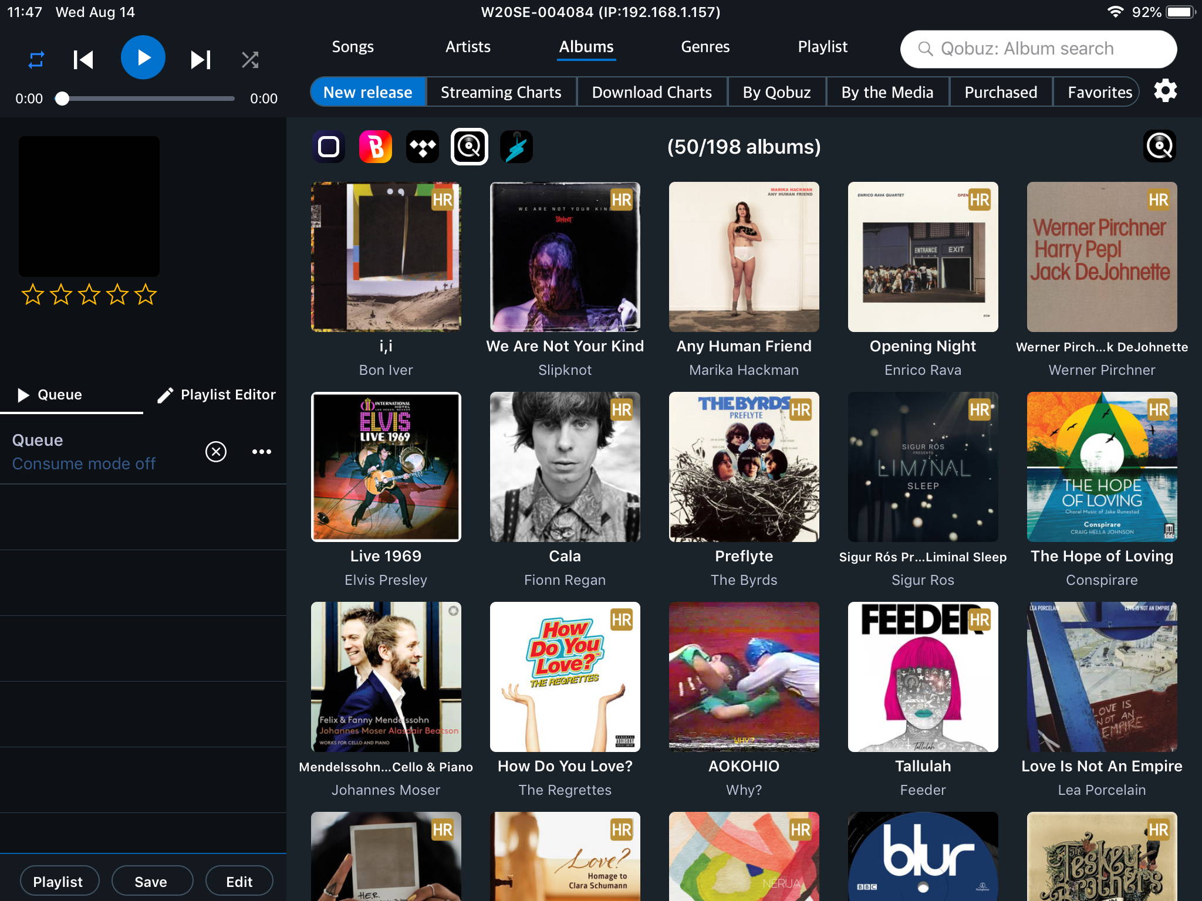Open Liminal Sleep album cover
This screenshot has height=901, width=1202.
[x=923, y=467]
